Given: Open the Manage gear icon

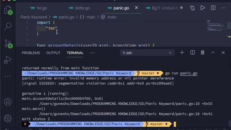Looking at the screenshot, I should click(8, 118).
